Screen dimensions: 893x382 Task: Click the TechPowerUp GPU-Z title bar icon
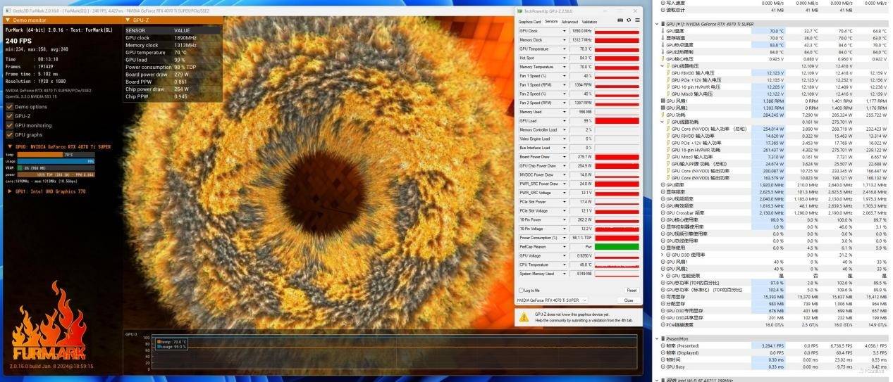tap(520, 11)
